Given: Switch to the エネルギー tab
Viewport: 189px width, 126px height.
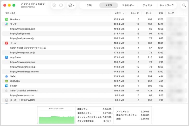Looking at the screenshot, I should coord(128,5).
